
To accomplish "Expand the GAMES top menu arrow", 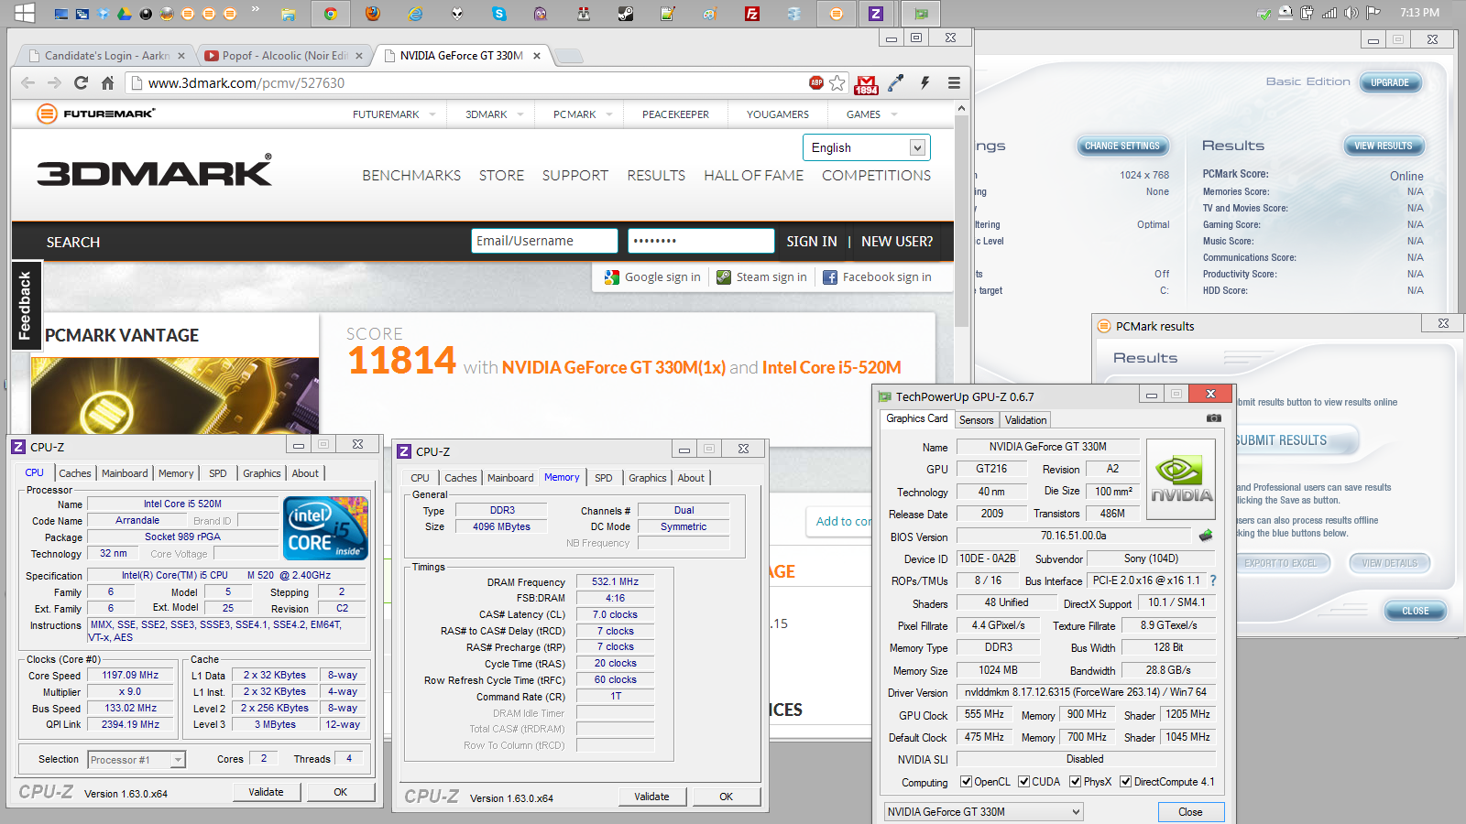I will point(894,114).
